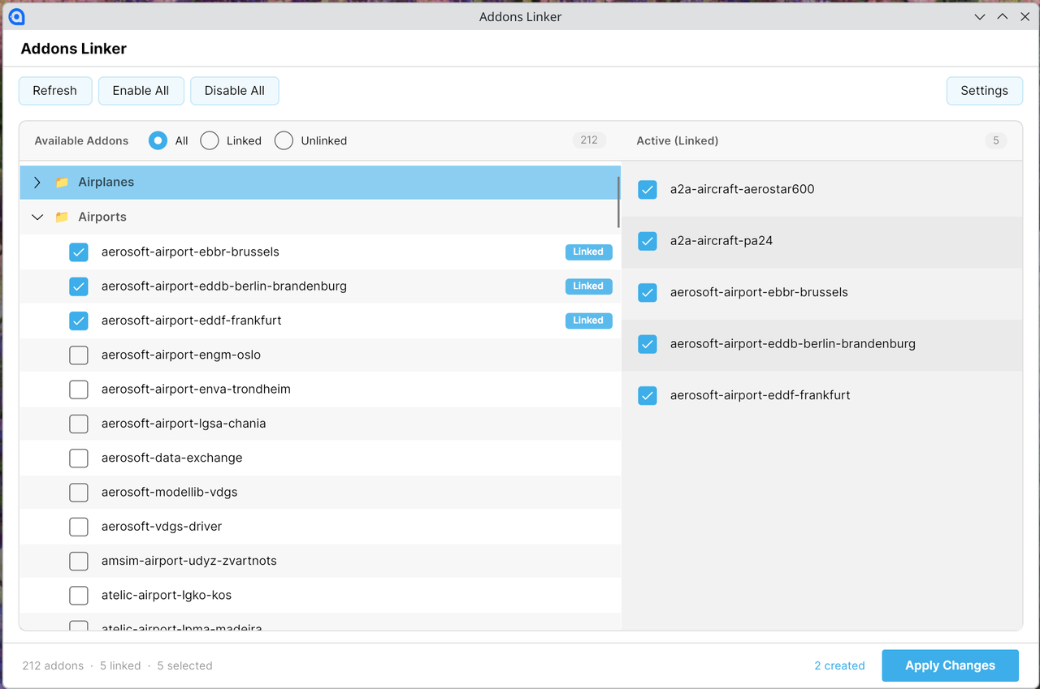1040x689 pixels.
Task: Click a2a-aircraft-pa24 text in Active list
Action: click(x=721, y=241)
